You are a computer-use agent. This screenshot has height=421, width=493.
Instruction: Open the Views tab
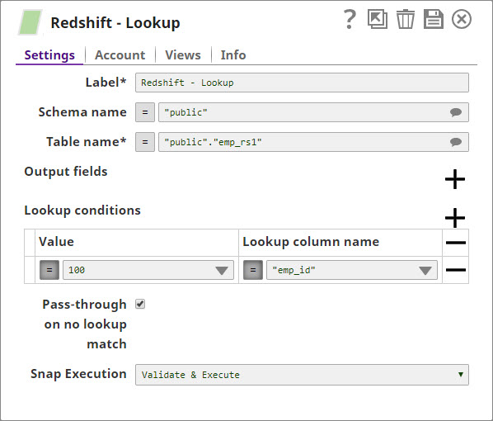tap(183, 55)
